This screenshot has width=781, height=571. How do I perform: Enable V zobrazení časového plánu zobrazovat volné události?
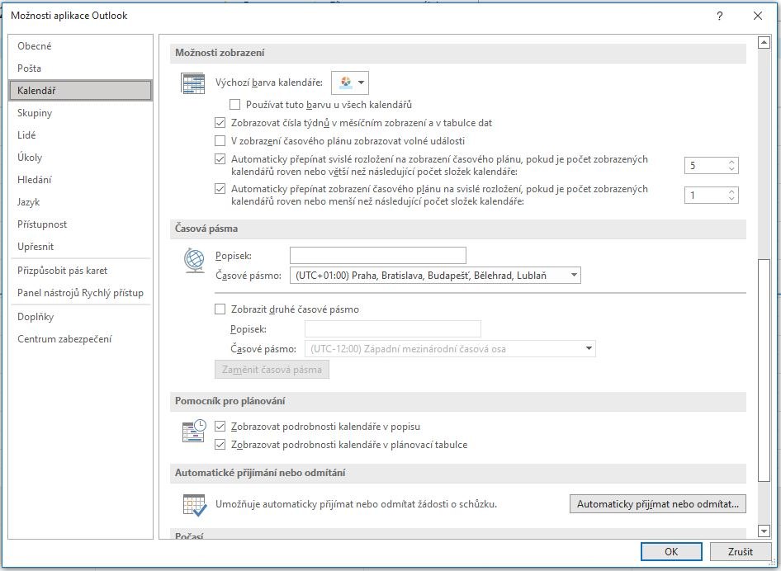(x=220, y=141)
